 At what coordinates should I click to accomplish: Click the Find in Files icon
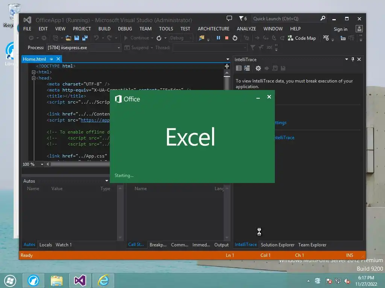coord(202,38)
